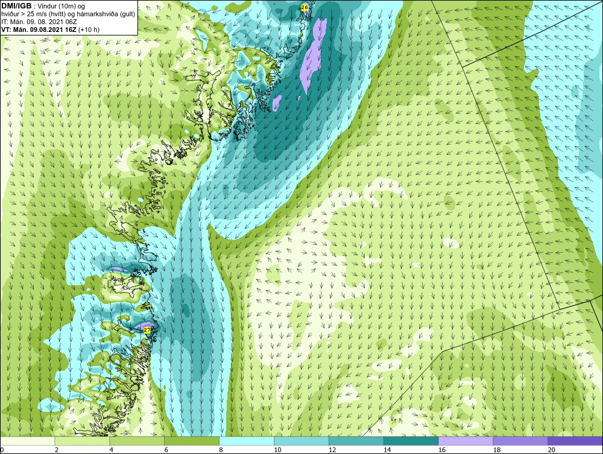Screen dimensions: 603x454
Task: Click the DMI/IGB title text
Action: [16, 6]
